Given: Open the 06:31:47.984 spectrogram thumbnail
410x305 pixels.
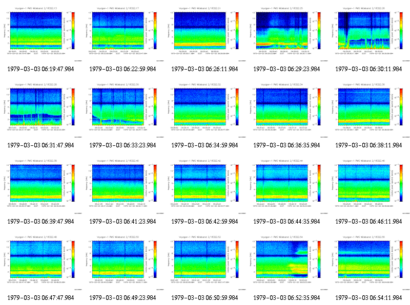Looking at the screenshot, I should (41, 110).
